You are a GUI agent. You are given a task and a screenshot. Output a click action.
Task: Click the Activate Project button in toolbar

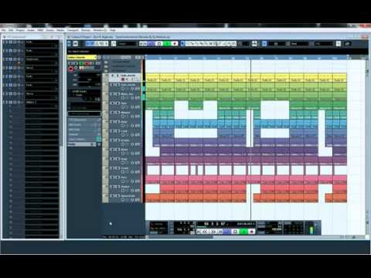point(70,44)
